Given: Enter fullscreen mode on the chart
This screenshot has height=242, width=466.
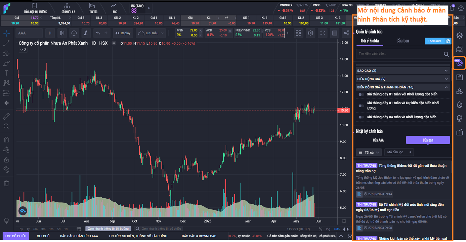Looking at the screenshot, I should pos(323,33).
